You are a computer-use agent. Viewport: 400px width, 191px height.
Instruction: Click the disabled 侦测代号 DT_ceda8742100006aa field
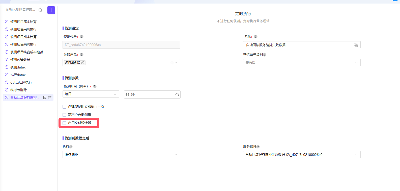121,45
